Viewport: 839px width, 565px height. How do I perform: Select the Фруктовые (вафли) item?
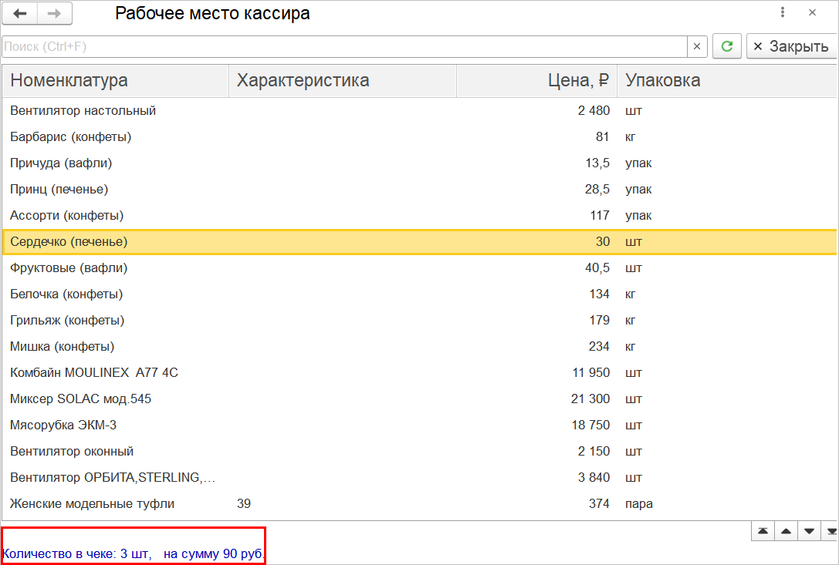(x=69, y=267)
